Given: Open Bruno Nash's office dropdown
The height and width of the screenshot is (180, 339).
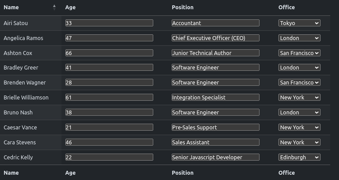Looking at the screenshot, I should (299, 112).
